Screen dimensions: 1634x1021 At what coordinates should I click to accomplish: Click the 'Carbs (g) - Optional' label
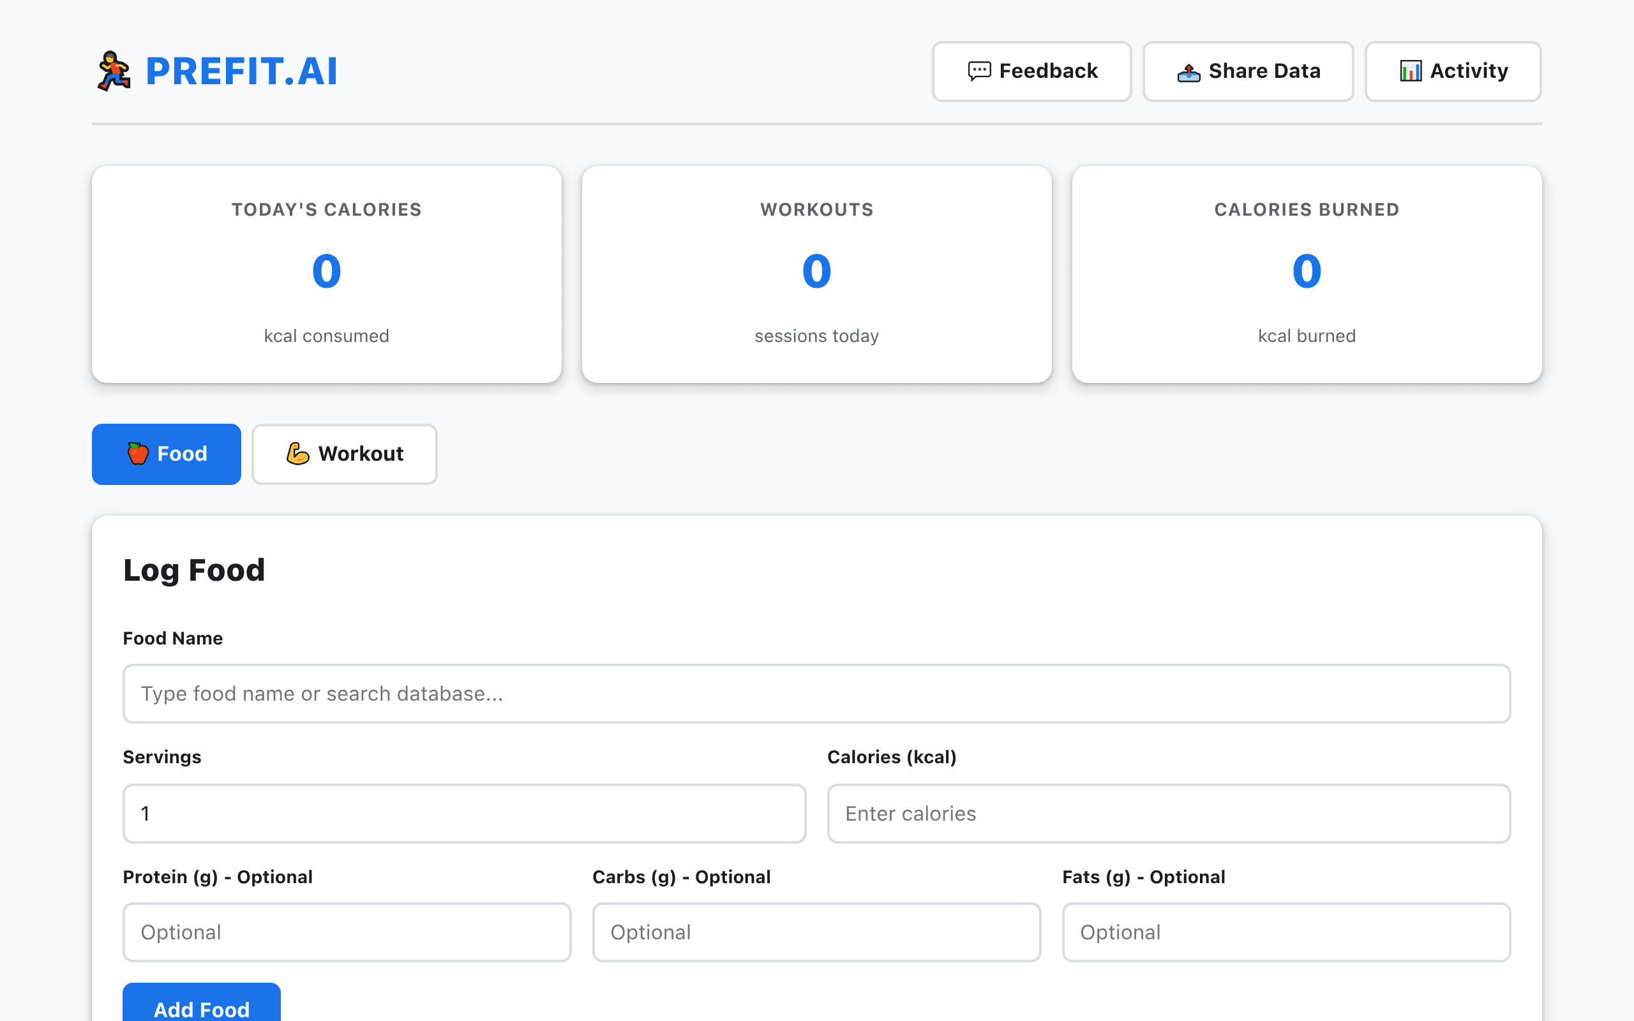[x=681, y=877]
